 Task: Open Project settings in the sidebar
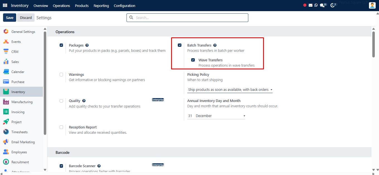click(x=21, y=122)
